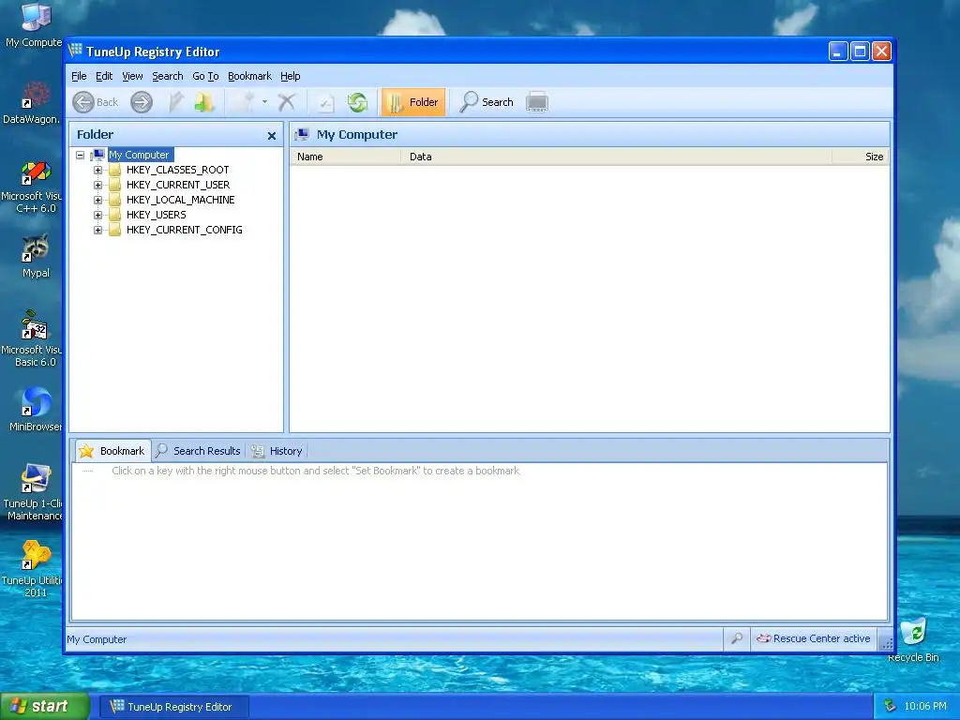Open dropdown arrow beside New icon
960x720 pixels.
pyautogui.click(x=264, y=101)
